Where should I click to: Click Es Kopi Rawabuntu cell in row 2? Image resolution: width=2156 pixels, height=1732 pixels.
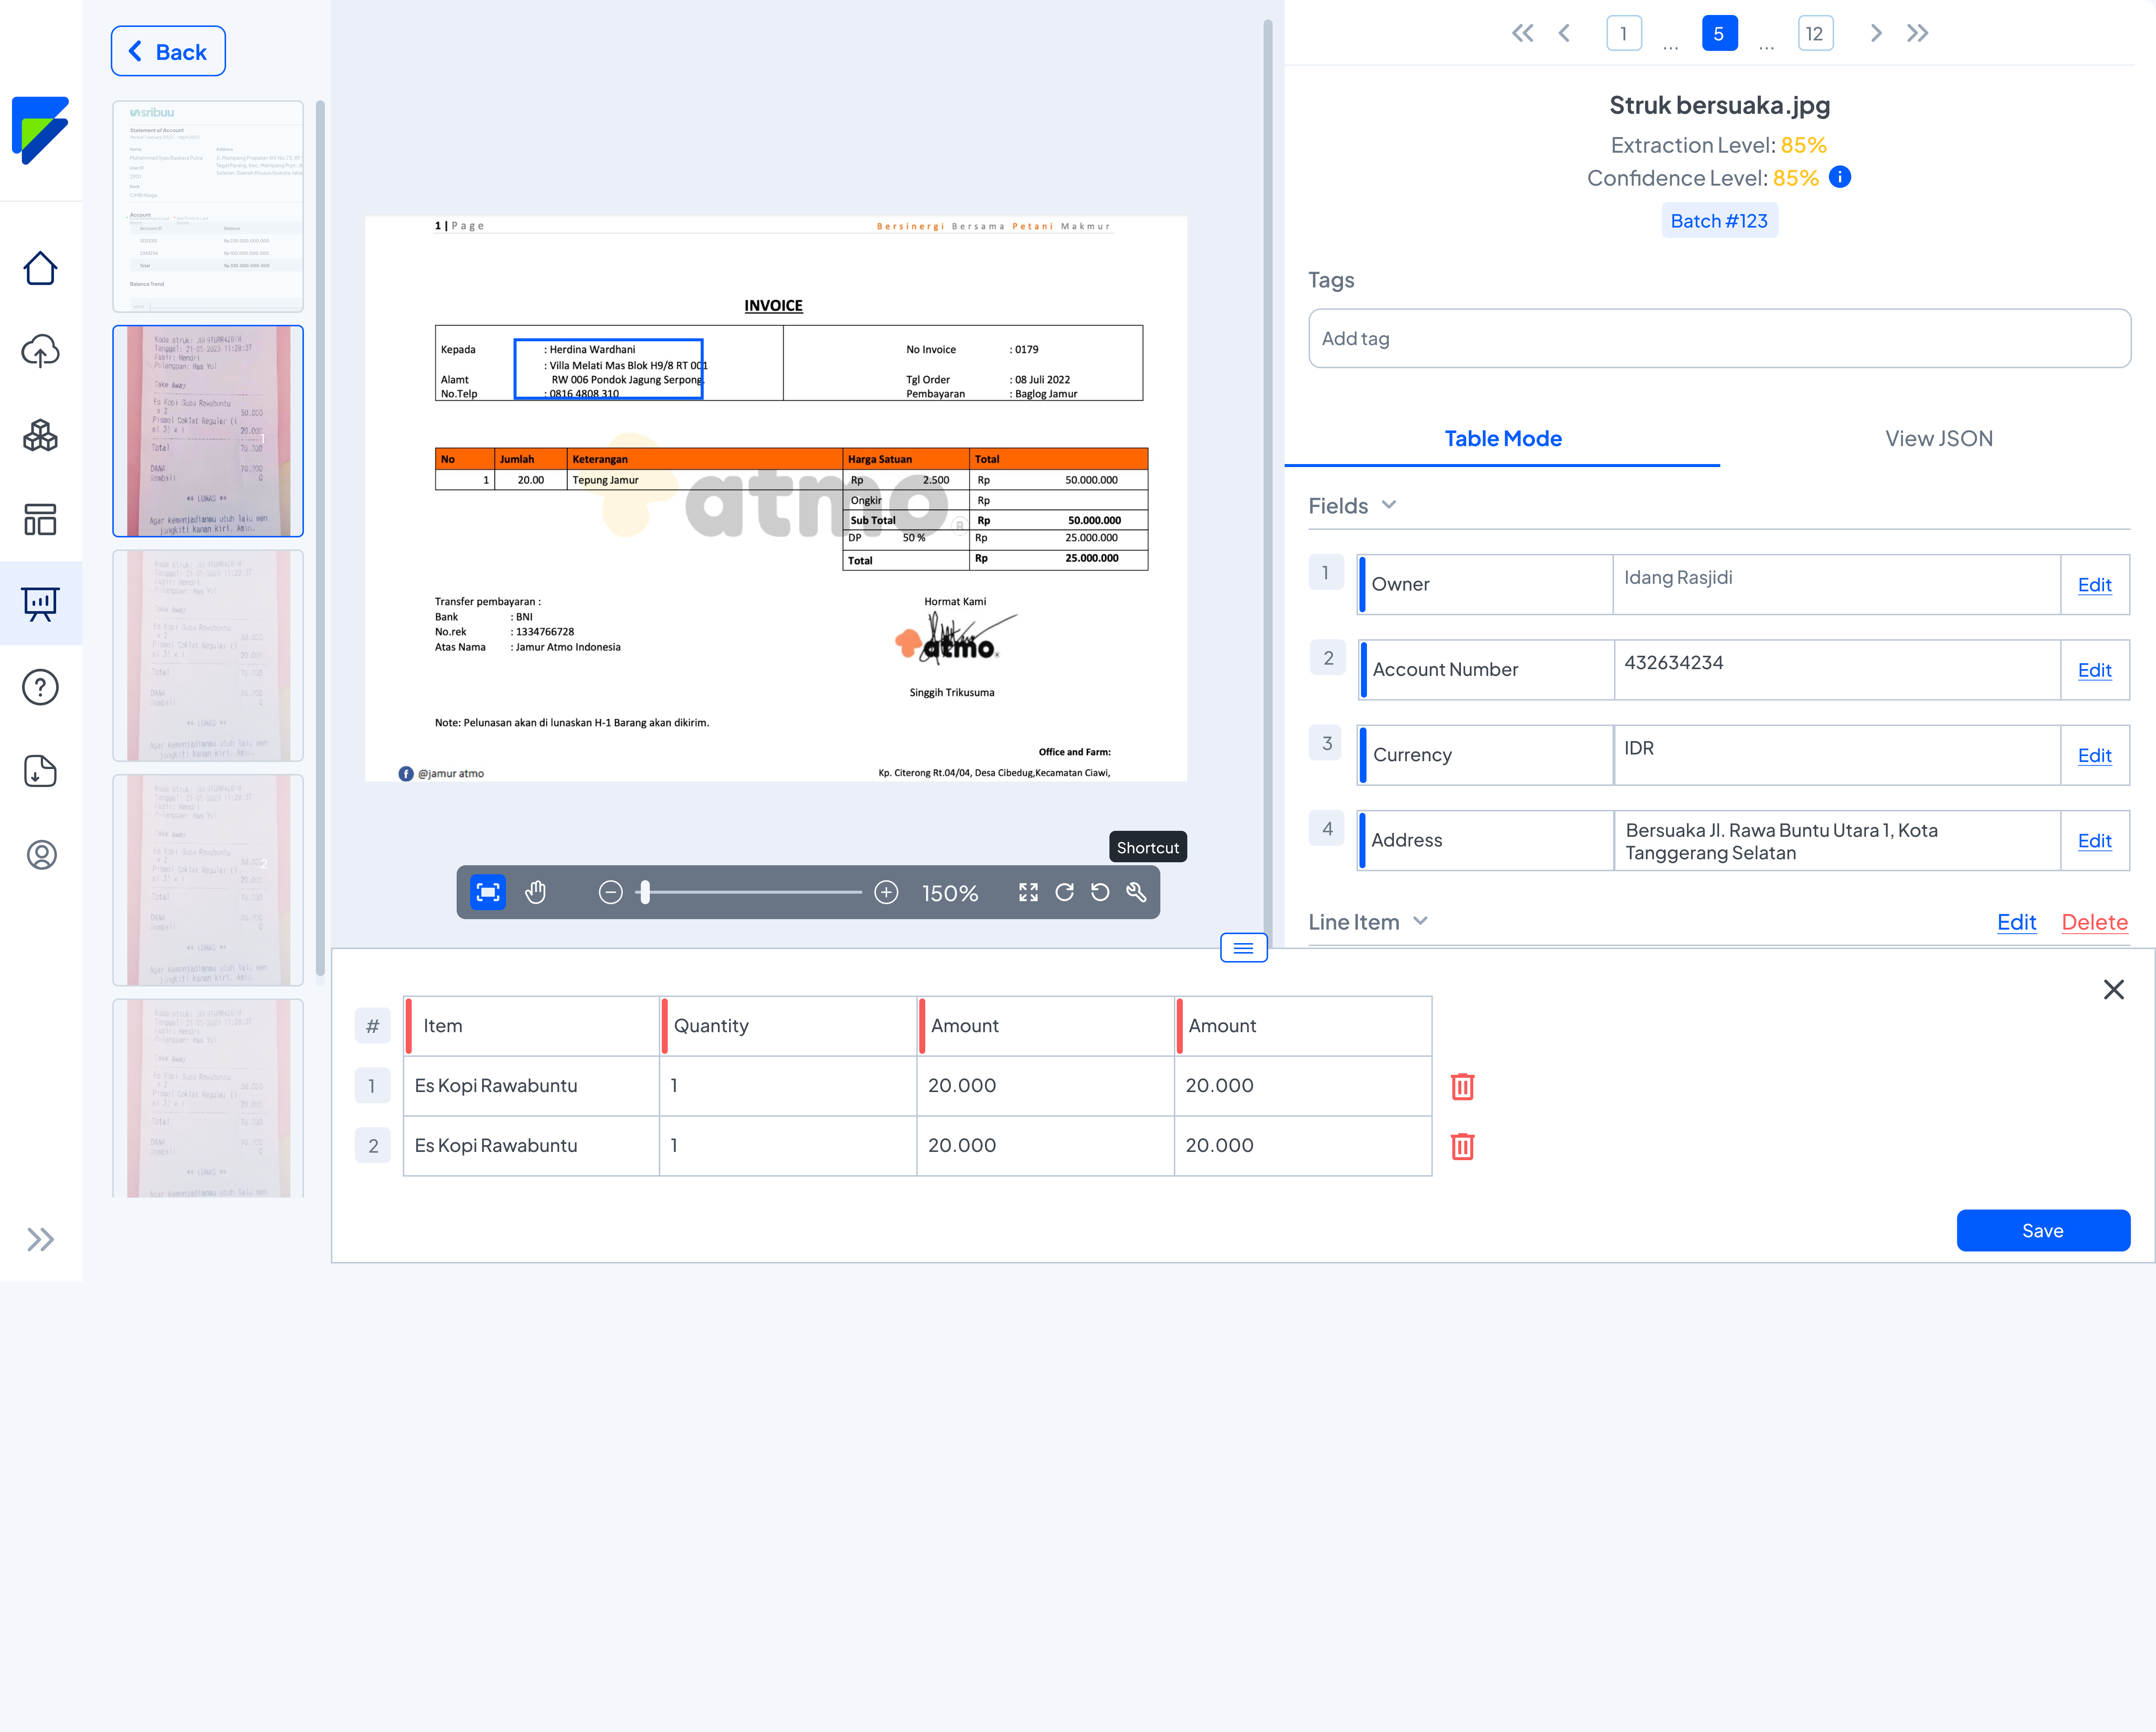[x=531, y=1146]
